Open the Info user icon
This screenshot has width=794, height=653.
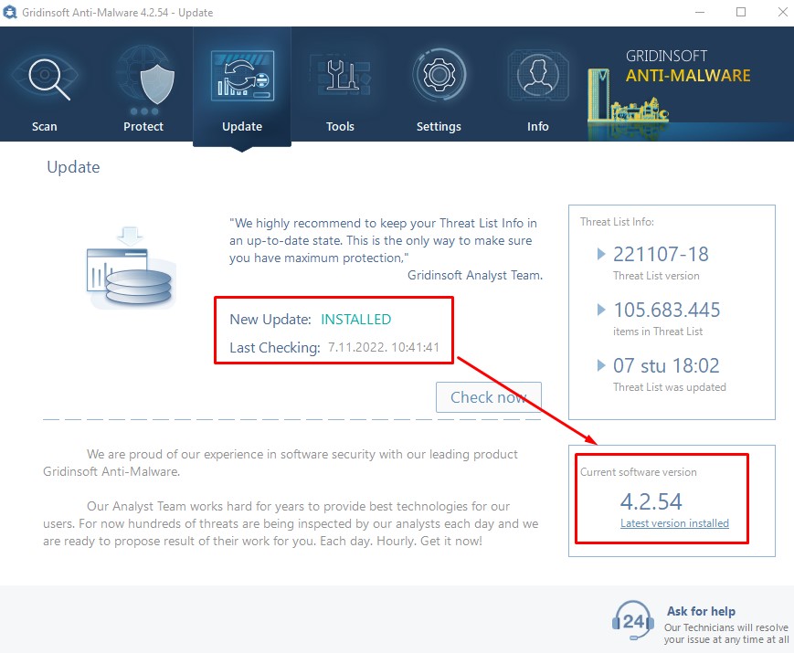click(538, 76)
